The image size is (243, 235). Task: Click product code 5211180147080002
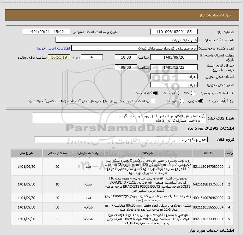click(208, 167)
